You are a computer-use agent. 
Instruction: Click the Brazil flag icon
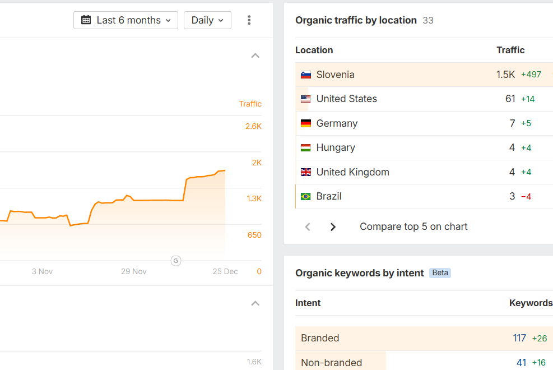[x=306, y=196]
